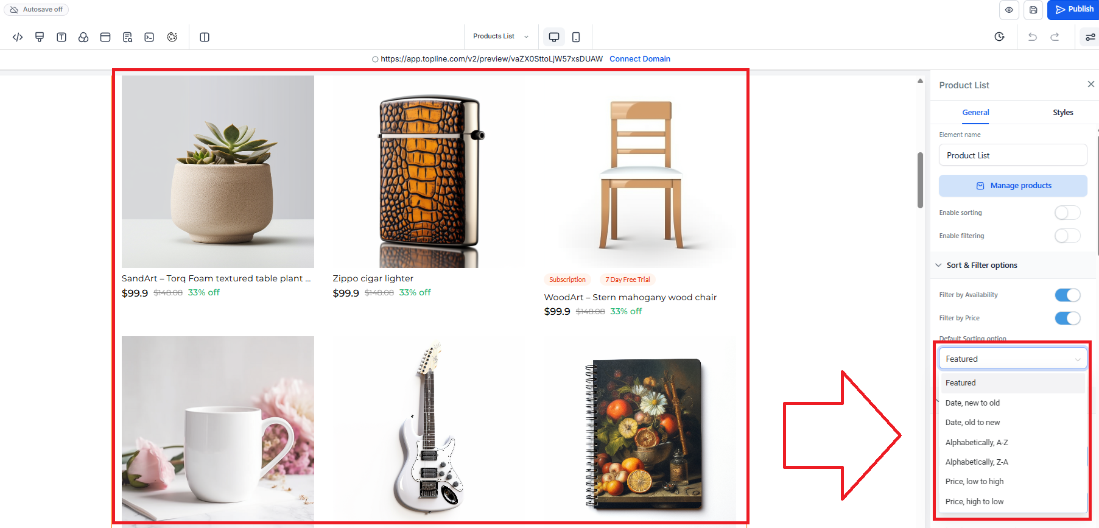1099x528 pixels.
Task: Switch to mobile device preview
Action: [x=576, y=37]
